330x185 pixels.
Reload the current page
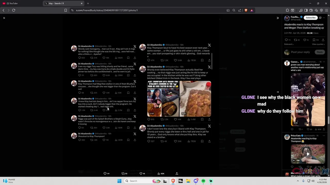pos(14,10)
